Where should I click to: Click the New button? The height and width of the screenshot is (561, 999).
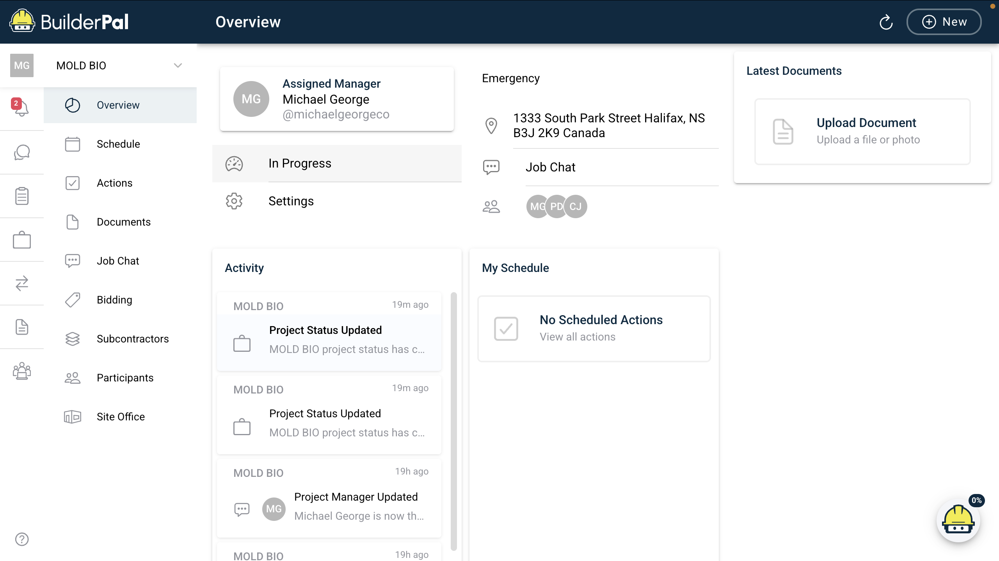[944, 22]
